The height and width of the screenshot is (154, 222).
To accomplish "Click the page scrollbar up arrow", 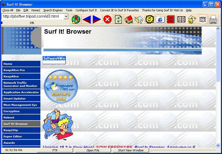I will 218,29.
